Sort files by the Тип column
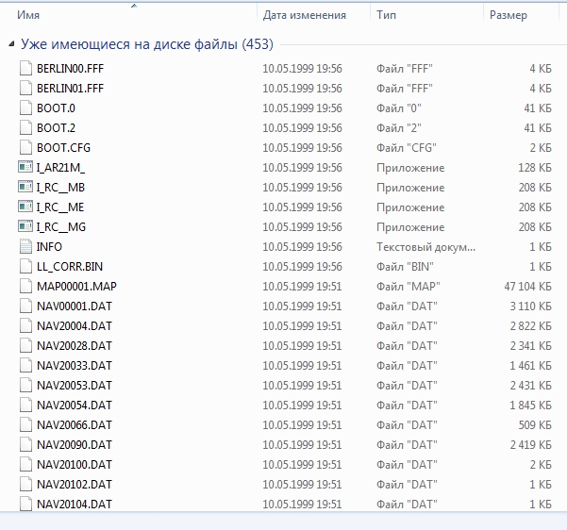Image resolution: width=567 pixels, height=530 pixels. coord(386,15)
